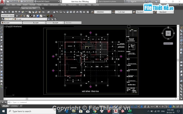Click the TOP face of the ViewCube
Screen dimensions: 183x114
[168, 33]
